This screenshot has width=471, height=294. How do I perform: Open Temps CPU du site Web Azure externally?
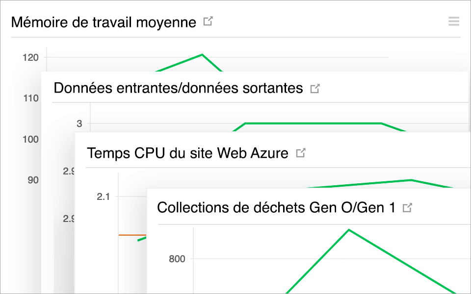pos(301,152)
